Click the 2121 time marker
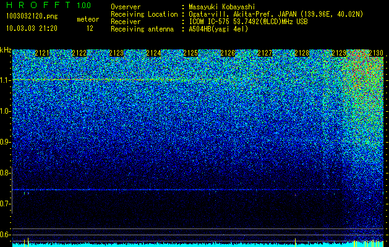Image resolution: width=389 pixels, height=247 pixels. pyautogui.click(x=42, y=53)
